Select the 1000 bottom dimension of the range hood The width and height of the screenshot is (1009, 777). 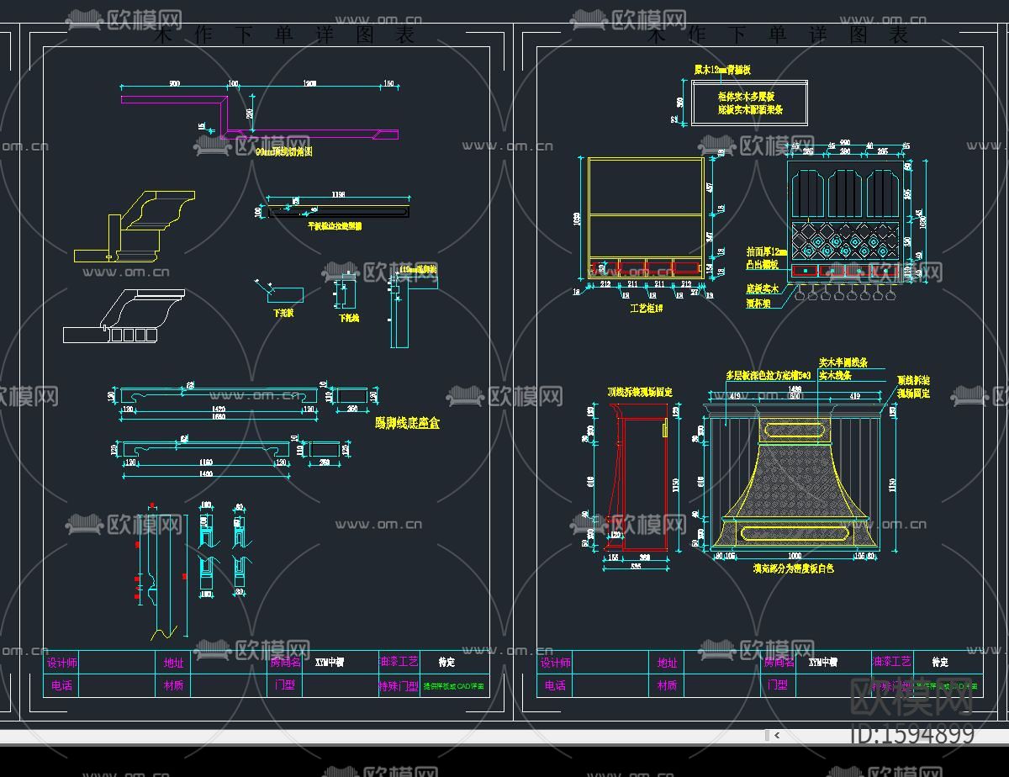(794, 555)
